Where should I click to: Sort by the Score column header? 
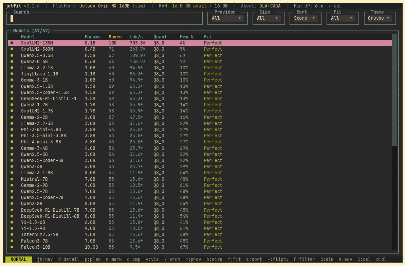pyautogui.click(x=115, y=37)
